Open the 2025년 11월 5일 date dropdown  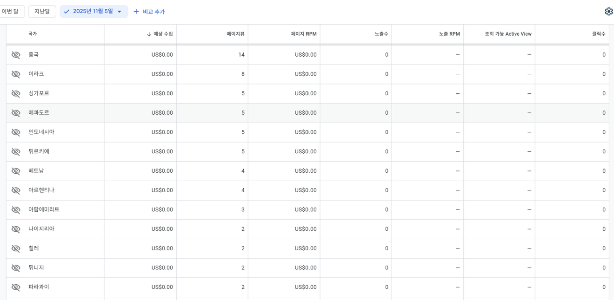coord(94,12)
